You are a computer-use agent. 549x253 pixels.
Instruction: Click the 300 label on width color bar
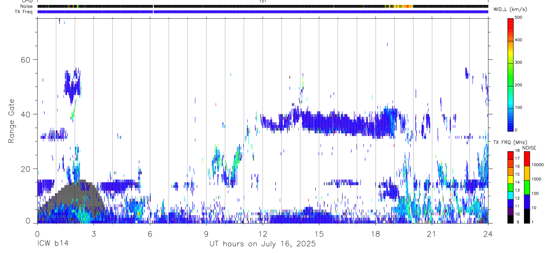click(x=519, y=62)
